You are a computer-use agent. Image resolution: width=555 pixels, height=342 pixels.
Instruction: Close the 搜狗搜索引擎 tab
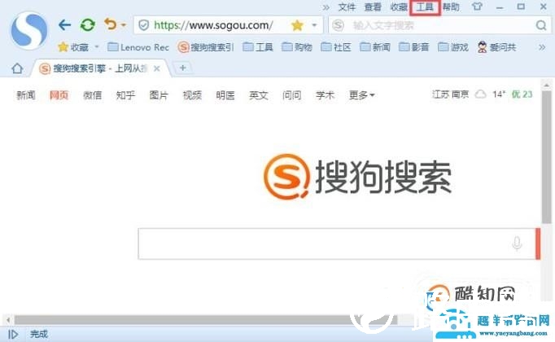click(x=157, y=68)
